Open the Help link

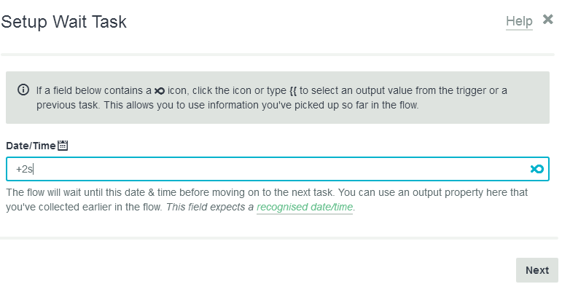click(519, 21)
